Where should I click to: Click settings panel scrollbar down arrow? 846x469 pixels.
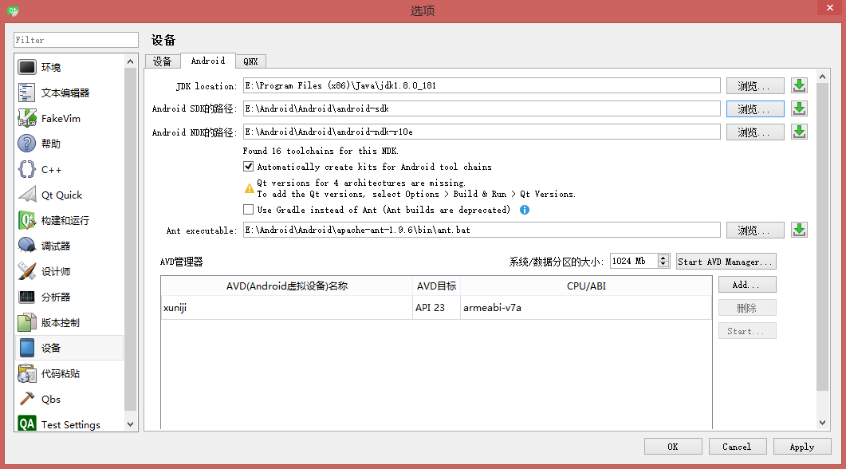tap(822, 423)
